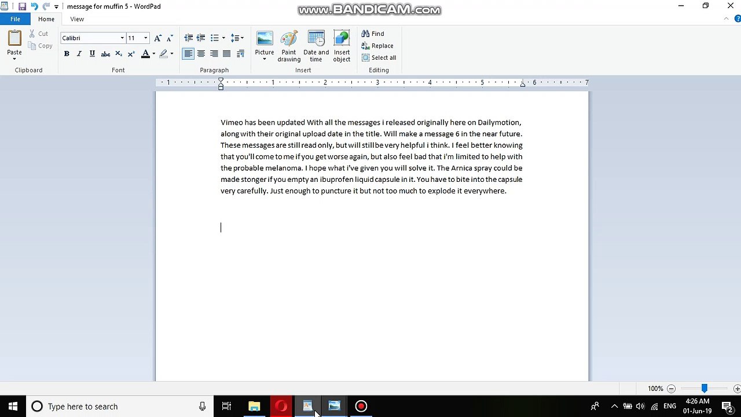Toggle Subscript formatting

[x=119, y=54]
